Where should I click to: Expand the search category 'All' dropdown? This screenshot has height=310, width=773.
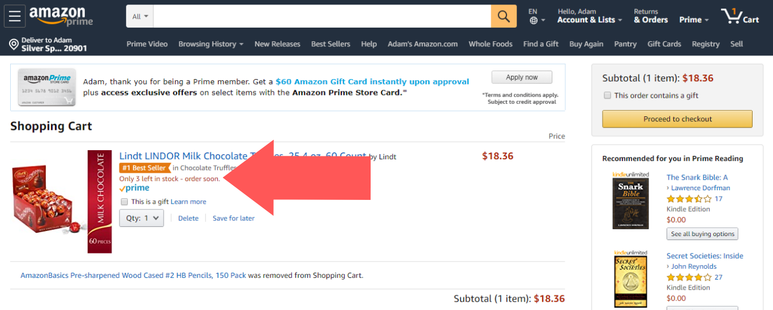pyautogui.click(x=140, y=16)
